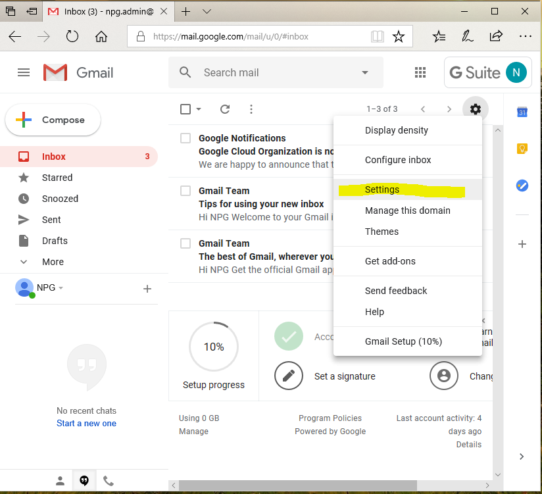Focus the Search mail field
Image resolution: width=542 pixels, height=494 pixels.
click(276, 72)
